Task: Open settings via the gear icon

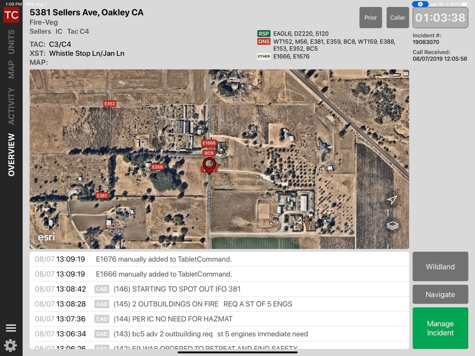Action: pyautogui.click(x=11, y=345)
